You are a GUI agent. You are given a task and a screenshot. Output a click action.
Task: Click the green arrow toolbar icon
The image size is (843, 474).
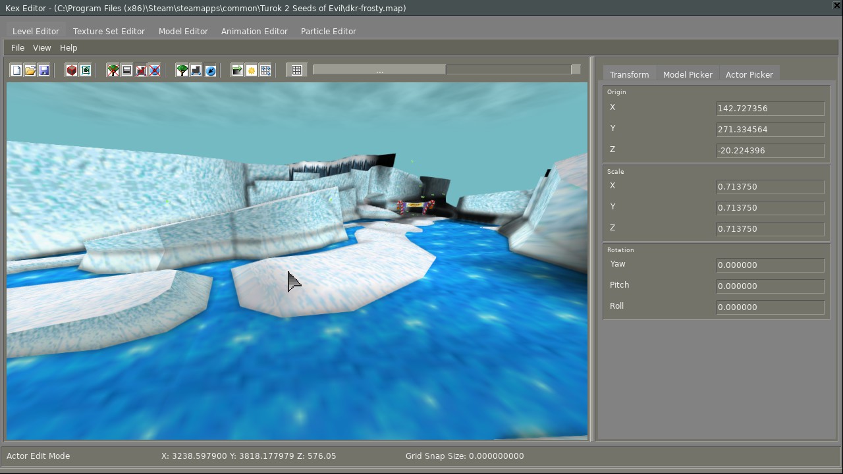click(x=237, y=70)
